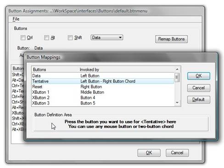Viewport: 224px width, 168px height.
Task: Select the XButton 3 row
Action: point(103,103)
